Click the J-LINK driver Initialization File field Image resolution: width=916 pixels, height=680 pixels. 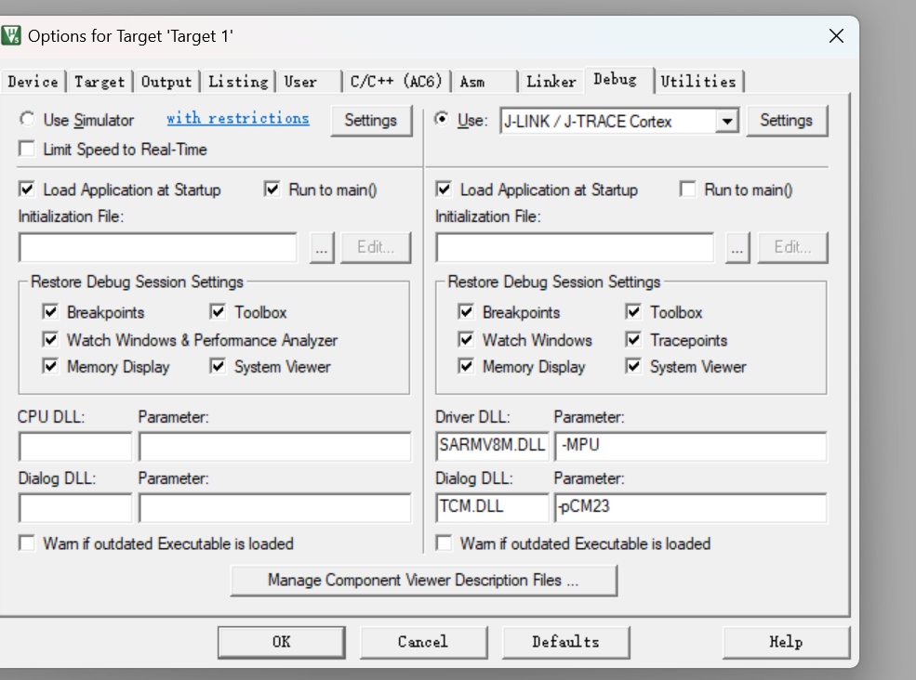pos(575,247)
